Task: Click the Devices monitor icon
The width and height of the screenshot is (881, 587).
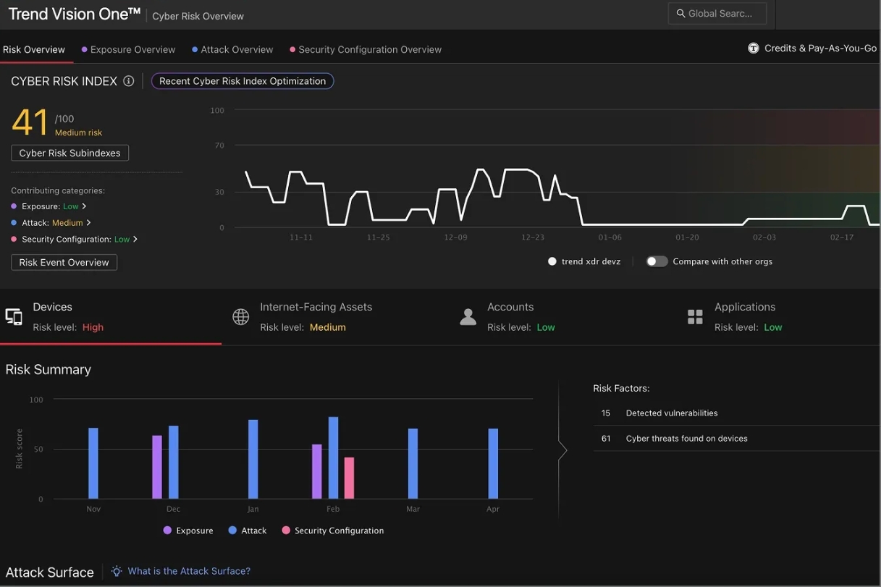Action: [14, 317]
